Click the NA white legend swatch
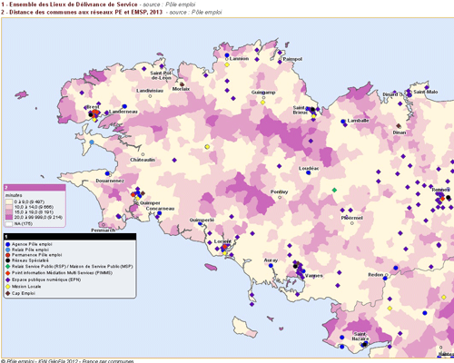The width and height of the screenshot is (454, 363). (9, 224)
